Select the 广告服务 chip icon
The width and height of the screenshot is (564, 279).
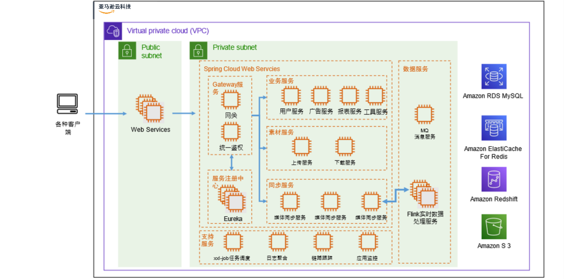[321, 96]
